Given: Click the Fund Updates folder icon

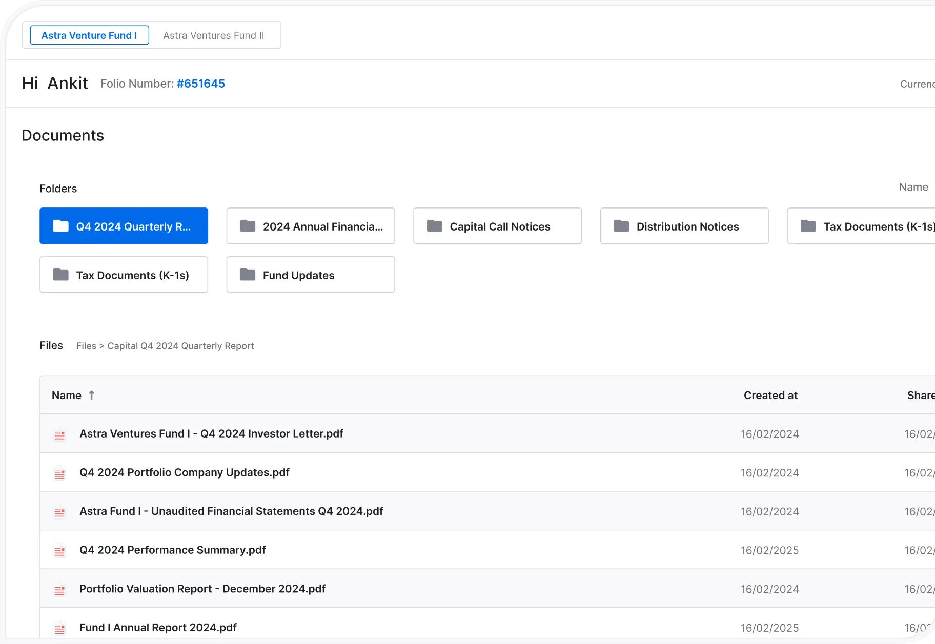Looking at the screenshot, I should pyautogui.click(x=248, y=275).
